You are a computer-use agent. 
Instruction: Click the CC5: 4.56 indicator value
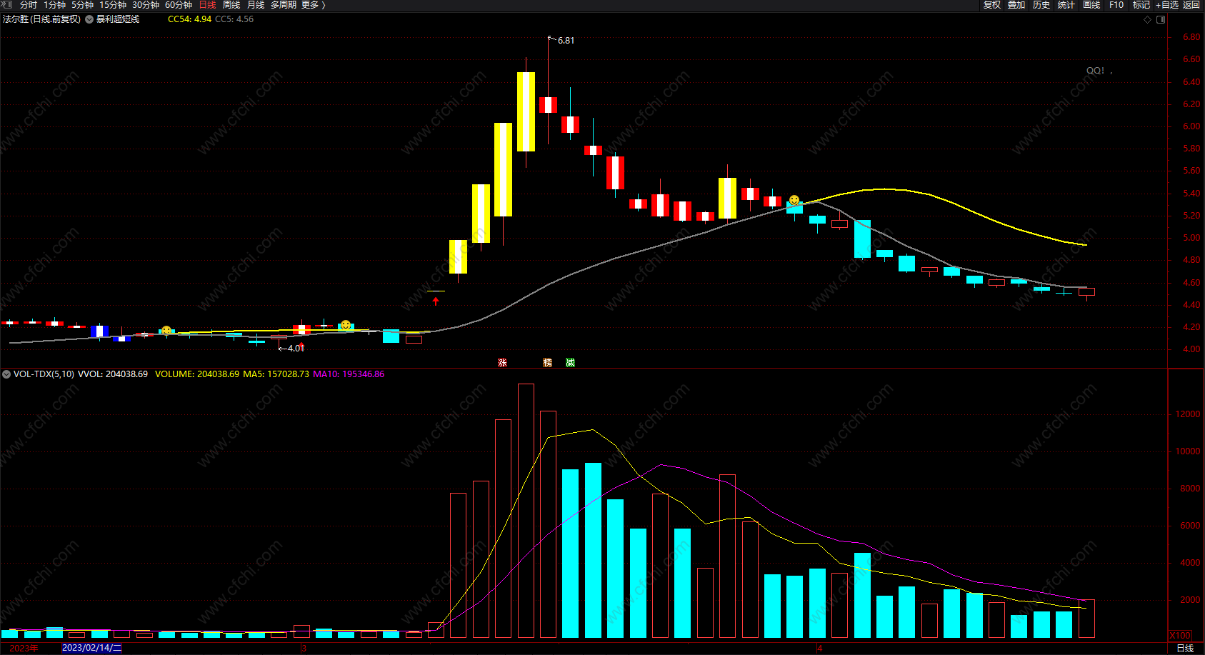(234, 19)
